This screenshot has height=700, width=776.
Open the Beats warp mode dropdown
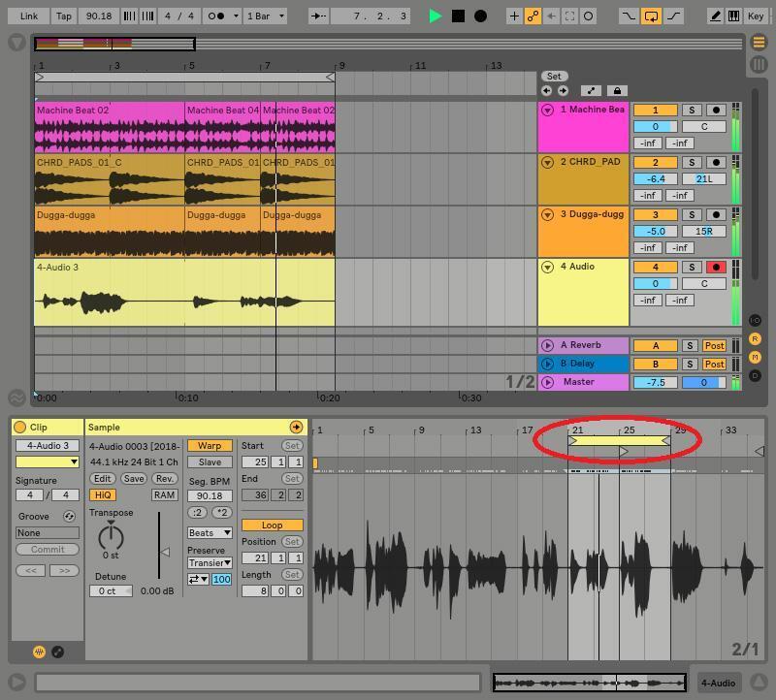pyautogui.click(x=208, y=533)
